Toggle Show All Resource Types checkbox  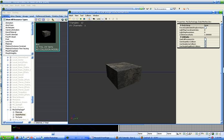[x=4, y=19]
